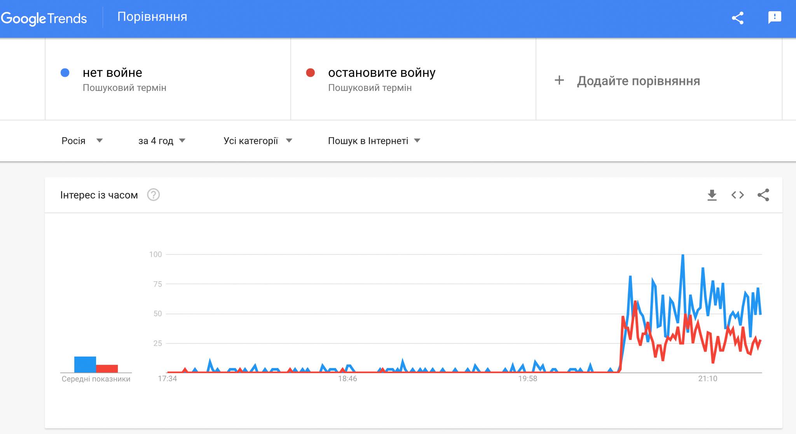The height and width of the screenshot is (434, 796).
Task: Open the Пошук в Інтернеті dropdown
Action: click(374, 141)
